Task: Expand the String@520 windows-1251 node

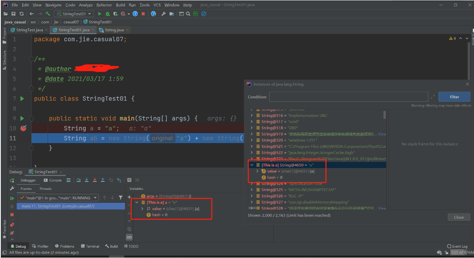Action: coord(252,140)
